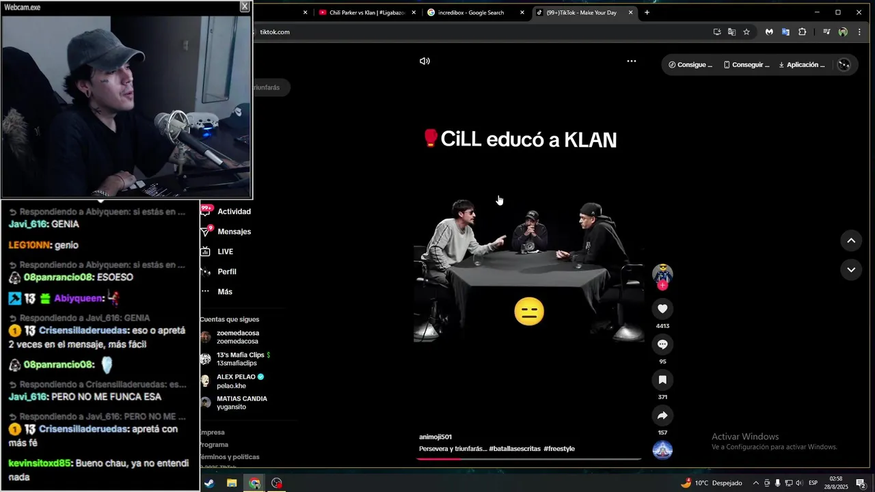Open the Chrome profile avatar
The image size is (875, 492).
[x=843, y=32]
